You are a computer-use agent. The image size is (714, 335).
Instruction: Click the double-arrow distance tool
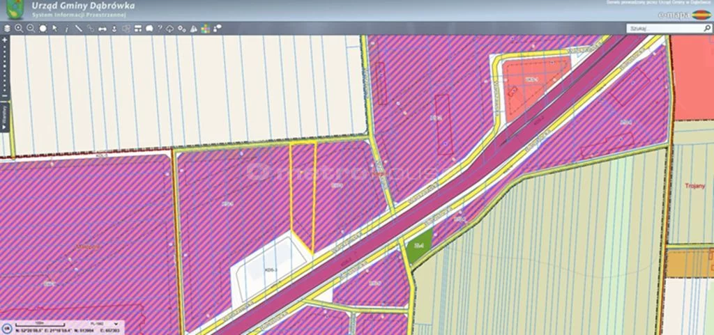click(x=102, y=29)
